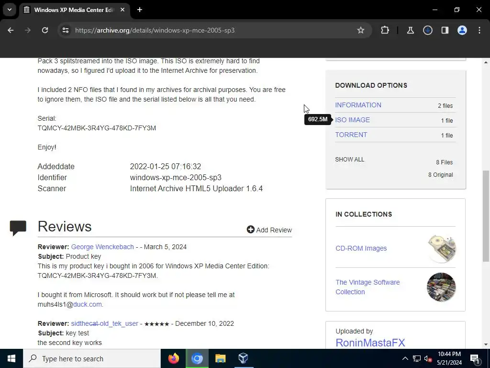Click the Vintage Software Collection thumbnail
This screenshot has width=490, height=368.
click(x=441, y=287)
